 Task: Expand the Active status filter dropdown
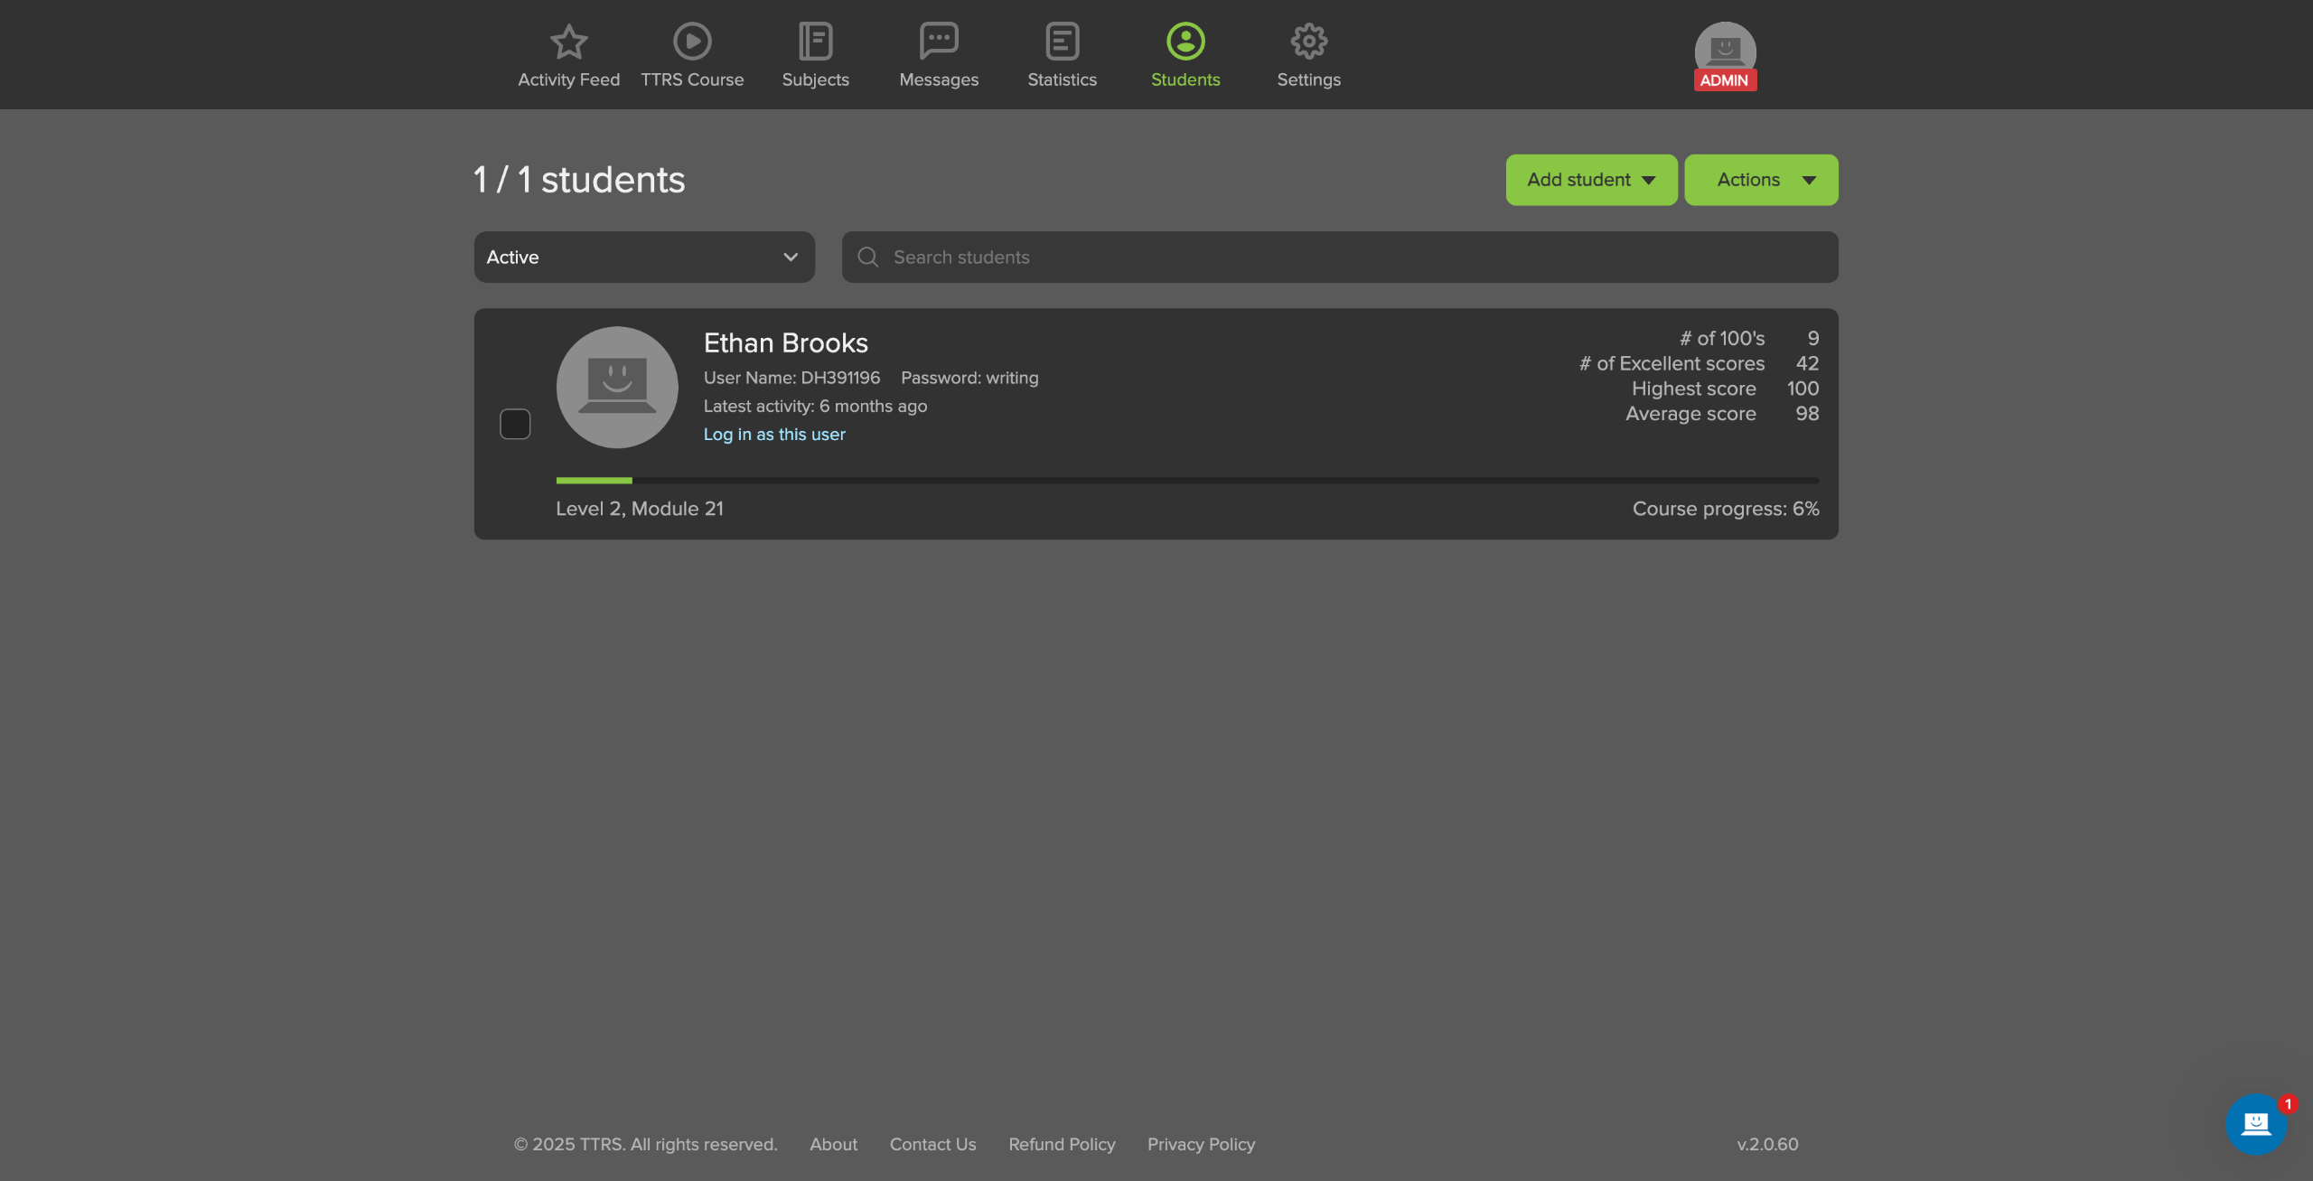pos(643,258)
